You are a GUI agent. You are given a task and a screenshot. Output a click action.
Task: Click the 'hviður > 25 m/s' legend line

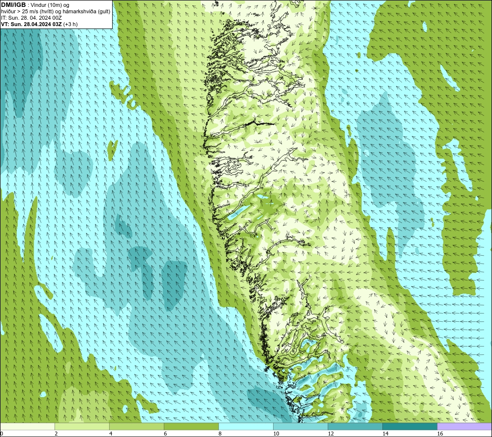click(x=56, y=12)
